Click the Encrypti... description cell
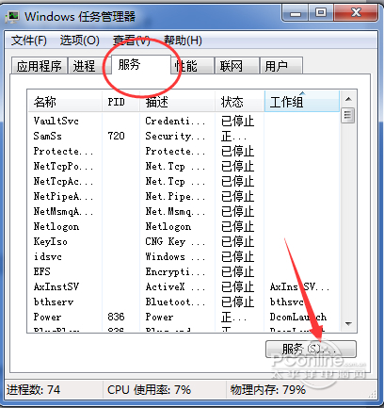This screenshot has width=384, height=408. point(175,271)
